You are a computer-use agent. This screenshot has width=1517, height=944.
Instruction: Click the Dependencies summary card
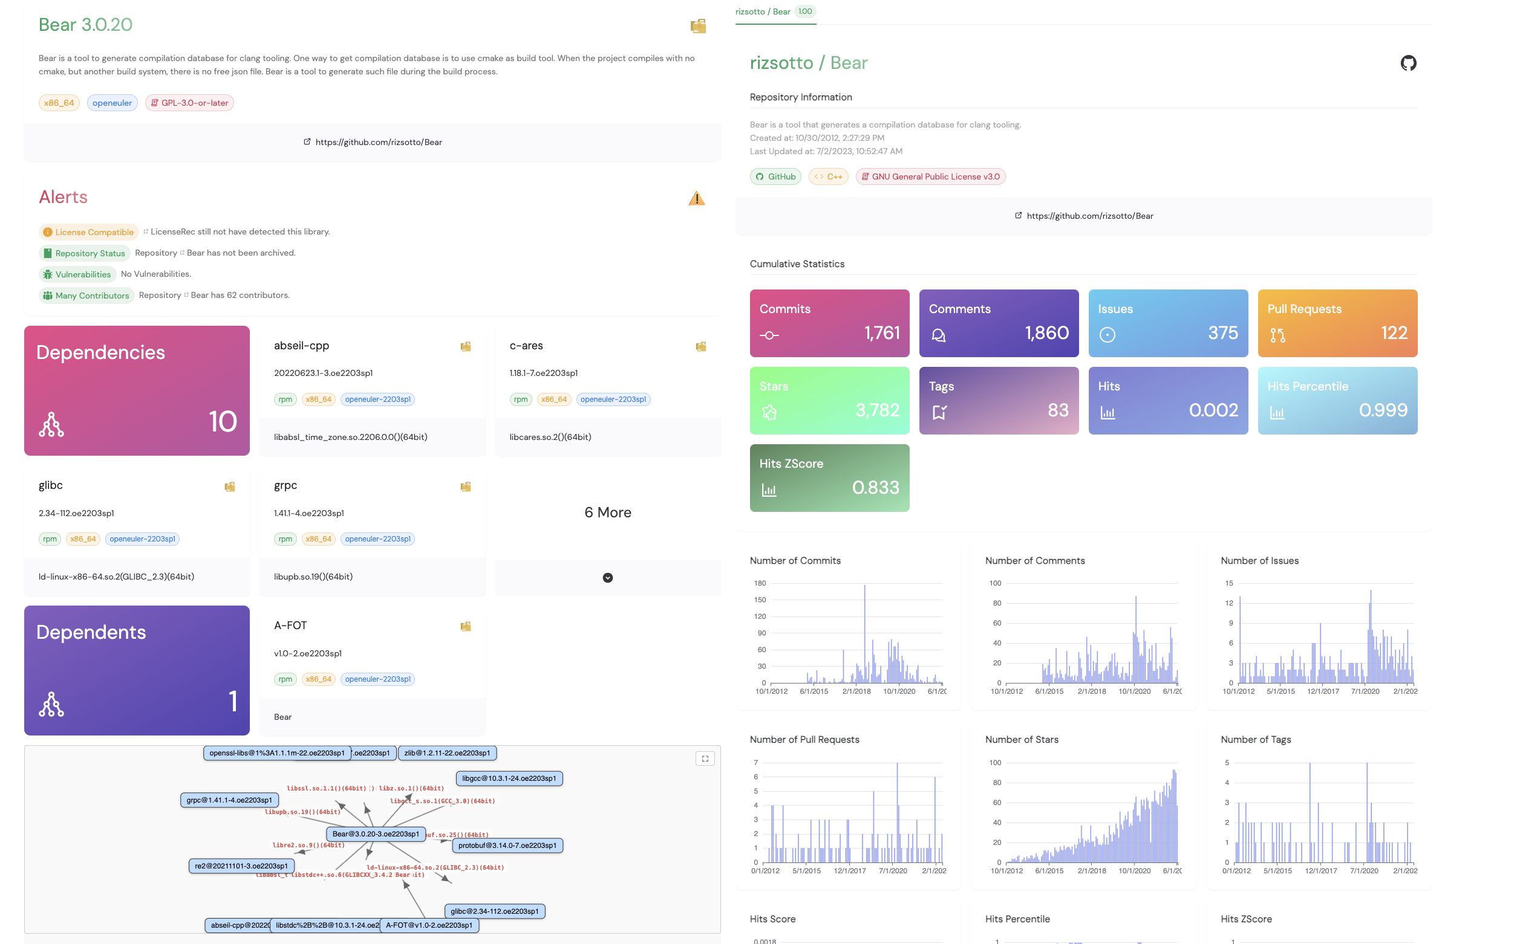pyautogui.click(x=137, y=391)
